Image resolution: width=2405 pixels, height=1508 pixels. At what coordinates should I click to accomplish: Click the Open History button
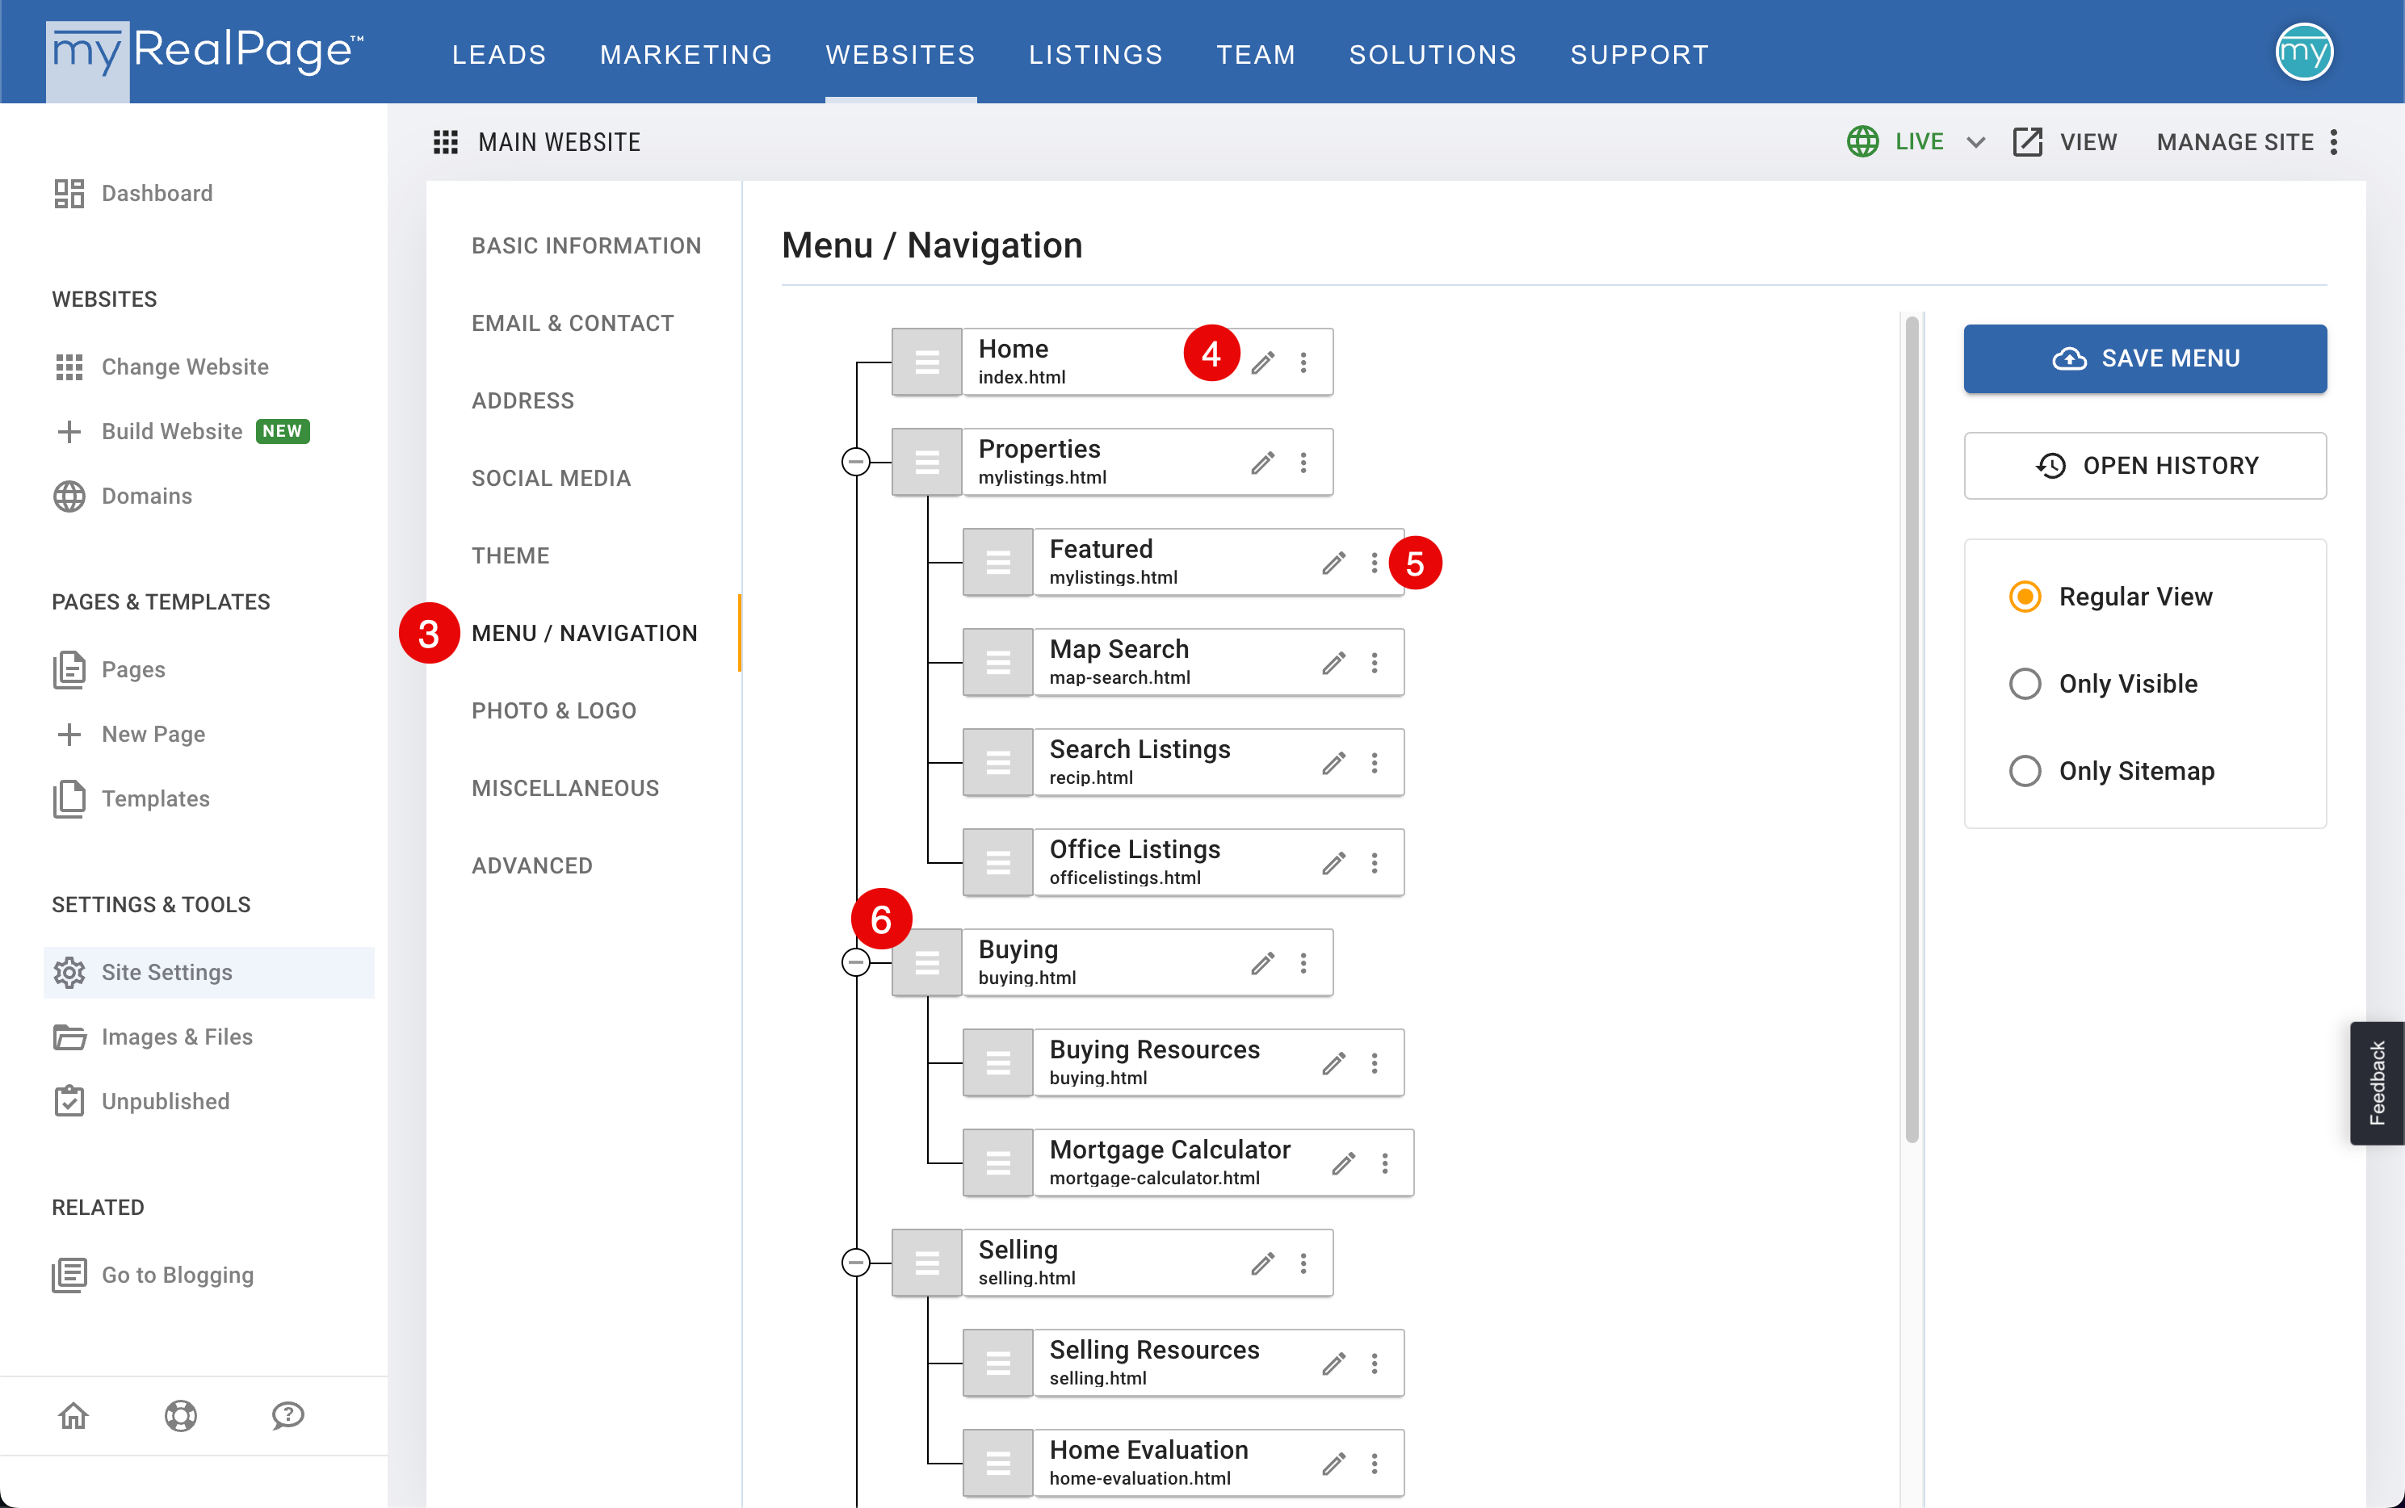click(x=2145, y=466)
